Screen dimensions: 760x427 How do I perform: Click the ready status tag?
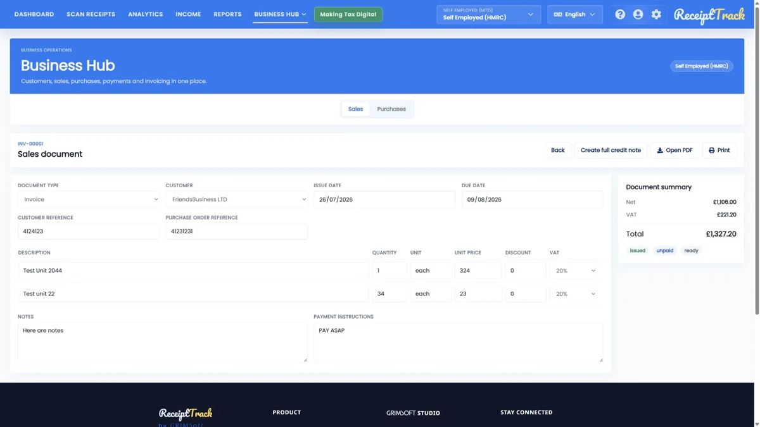pos(691,251)
